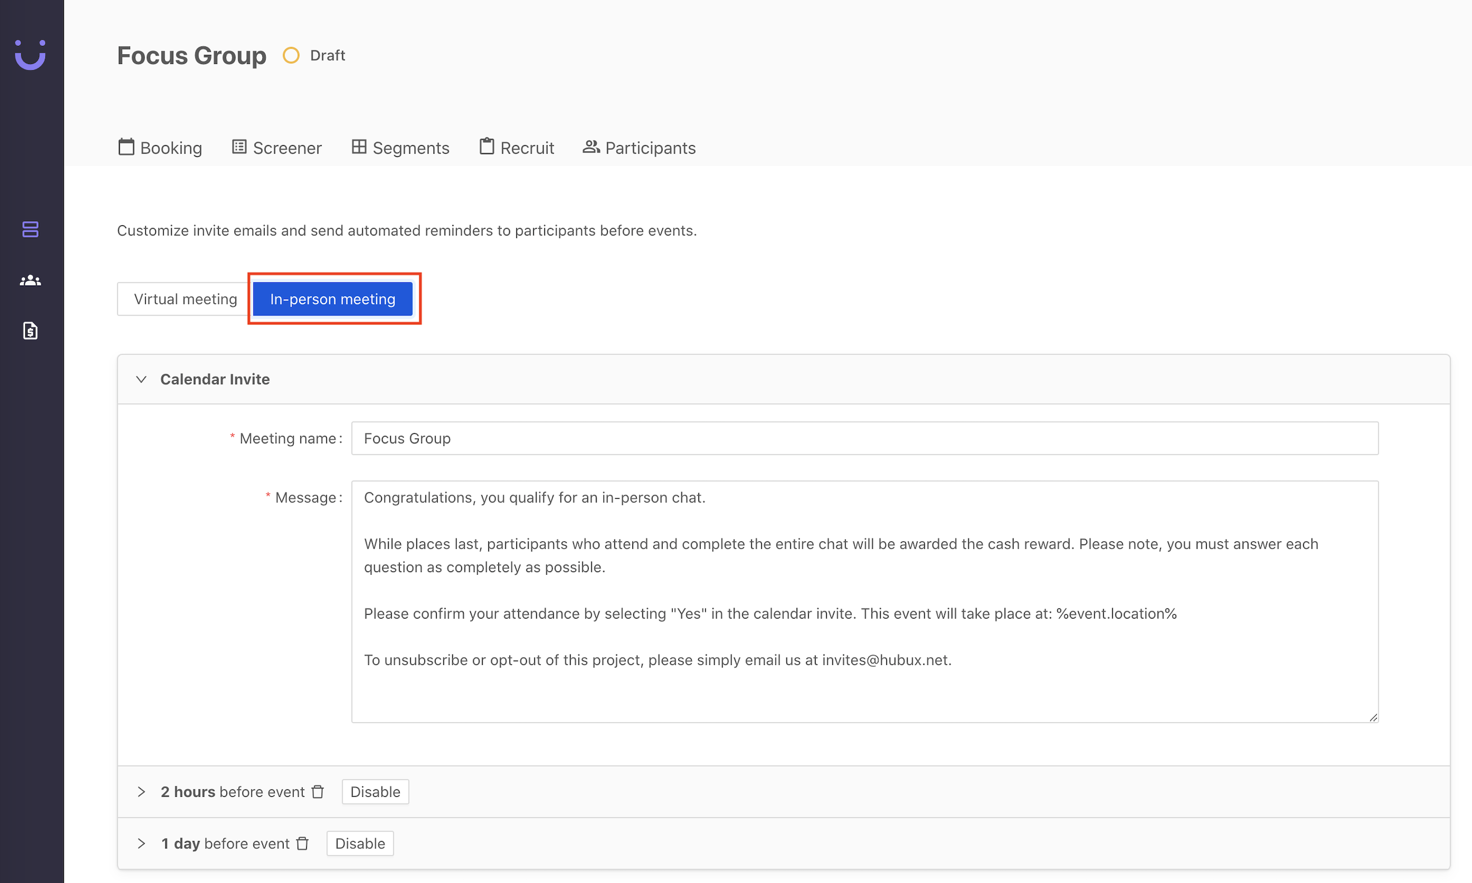Disable the 2 hours before event reminder

click(375, 791)
